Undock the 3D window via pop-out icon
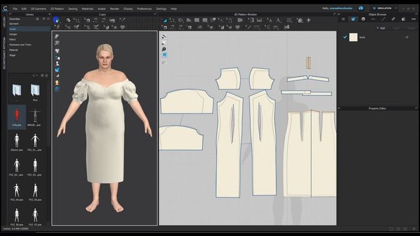420x236 pixels. pos(155,14)
